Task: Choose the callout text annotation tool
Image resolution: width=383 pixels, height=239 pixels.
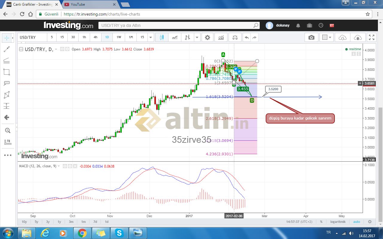Action: pos(7,83)
